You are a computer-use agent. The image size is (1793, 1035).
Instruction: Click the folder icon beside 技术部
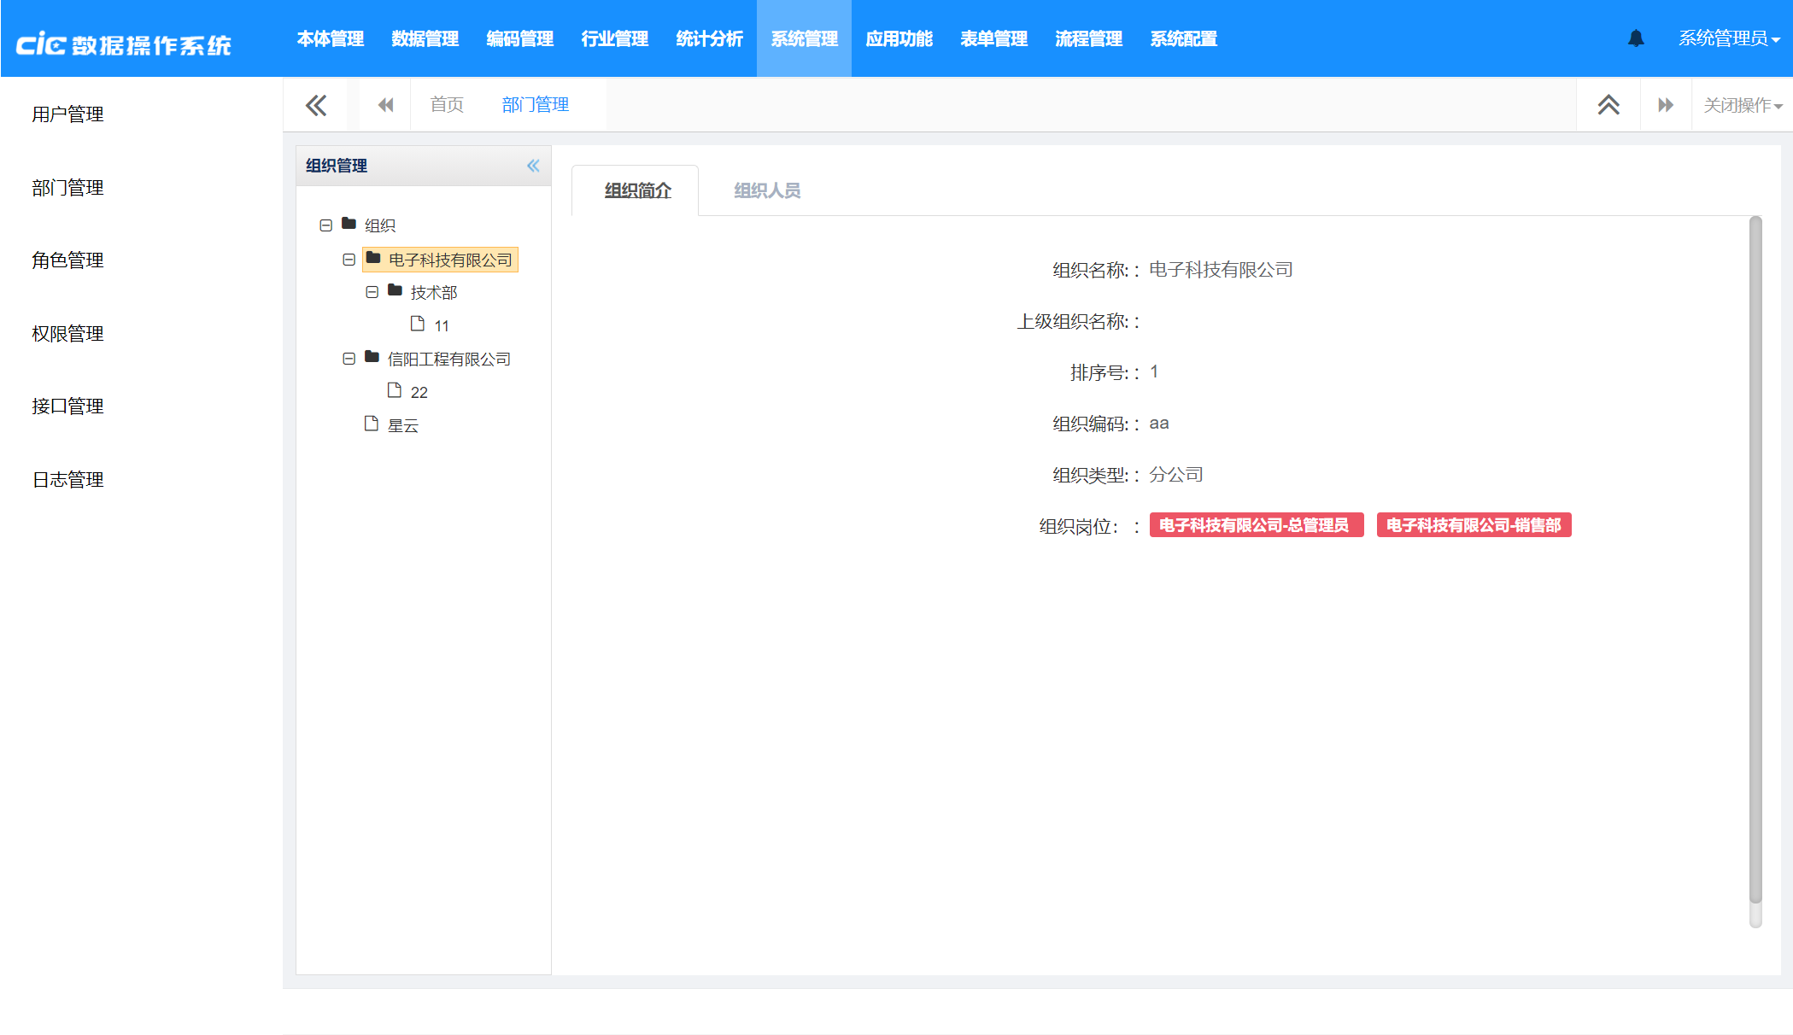395,291
